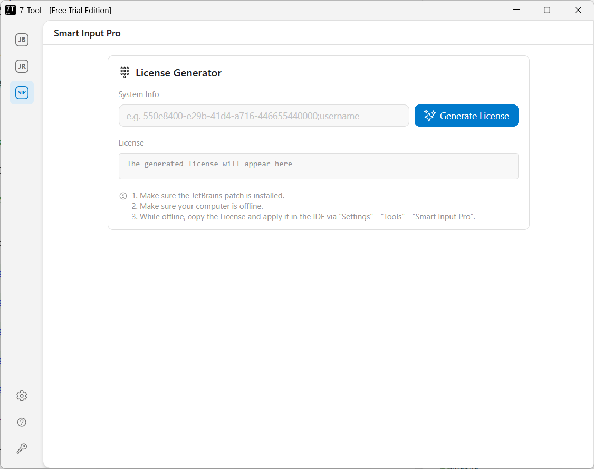Open the JR sidebar section
Image resolution: width=594 pixels, height=469 pixels.
click(22, 66)
